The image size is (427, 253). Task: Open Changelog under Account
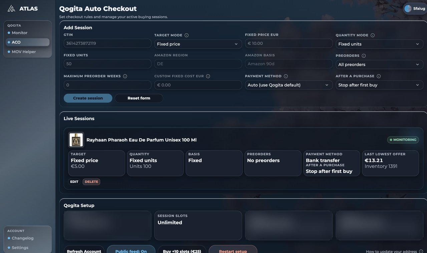pos(28,238)
